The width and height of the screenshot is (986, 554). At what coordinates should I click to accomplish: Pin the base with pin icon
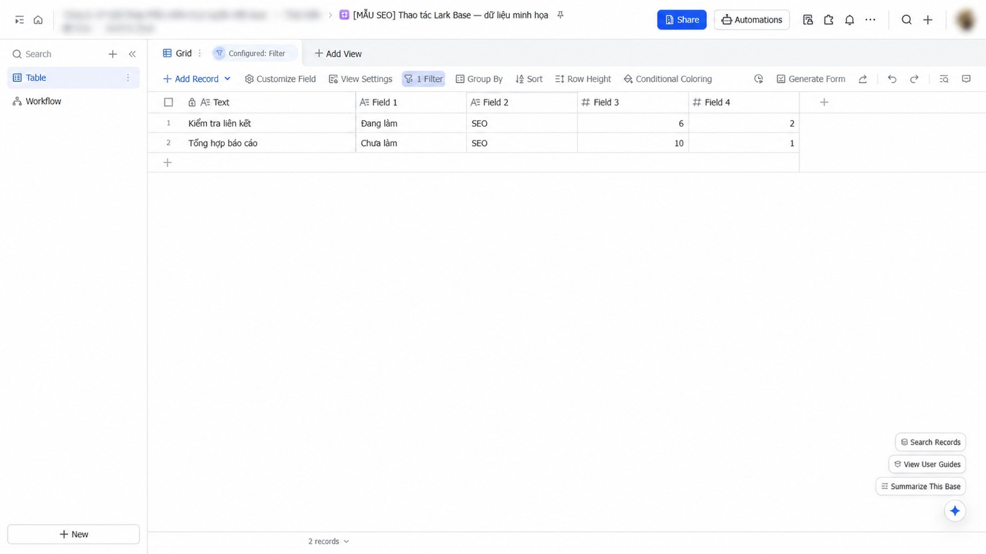tap(560, 15)
